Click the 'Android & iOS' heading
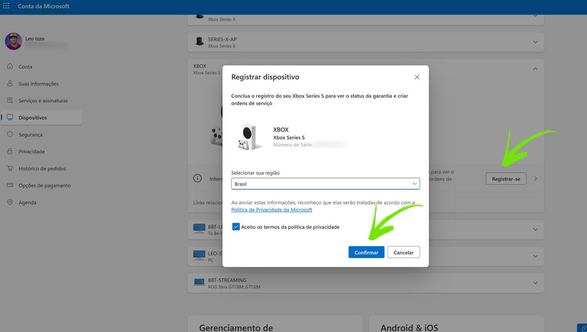 (x=409, y=327)
